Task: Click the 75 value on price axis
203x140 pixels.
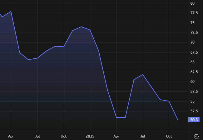Action: (192, 23)
